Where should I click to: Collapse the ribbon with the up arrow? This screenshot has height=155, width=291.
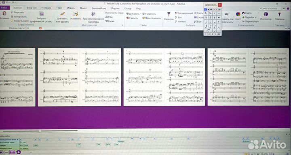(284, 8)
